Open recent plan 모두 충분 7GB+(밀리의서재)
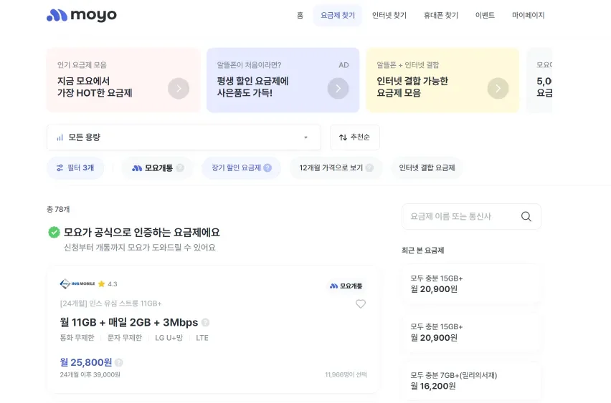 point(470,380)
